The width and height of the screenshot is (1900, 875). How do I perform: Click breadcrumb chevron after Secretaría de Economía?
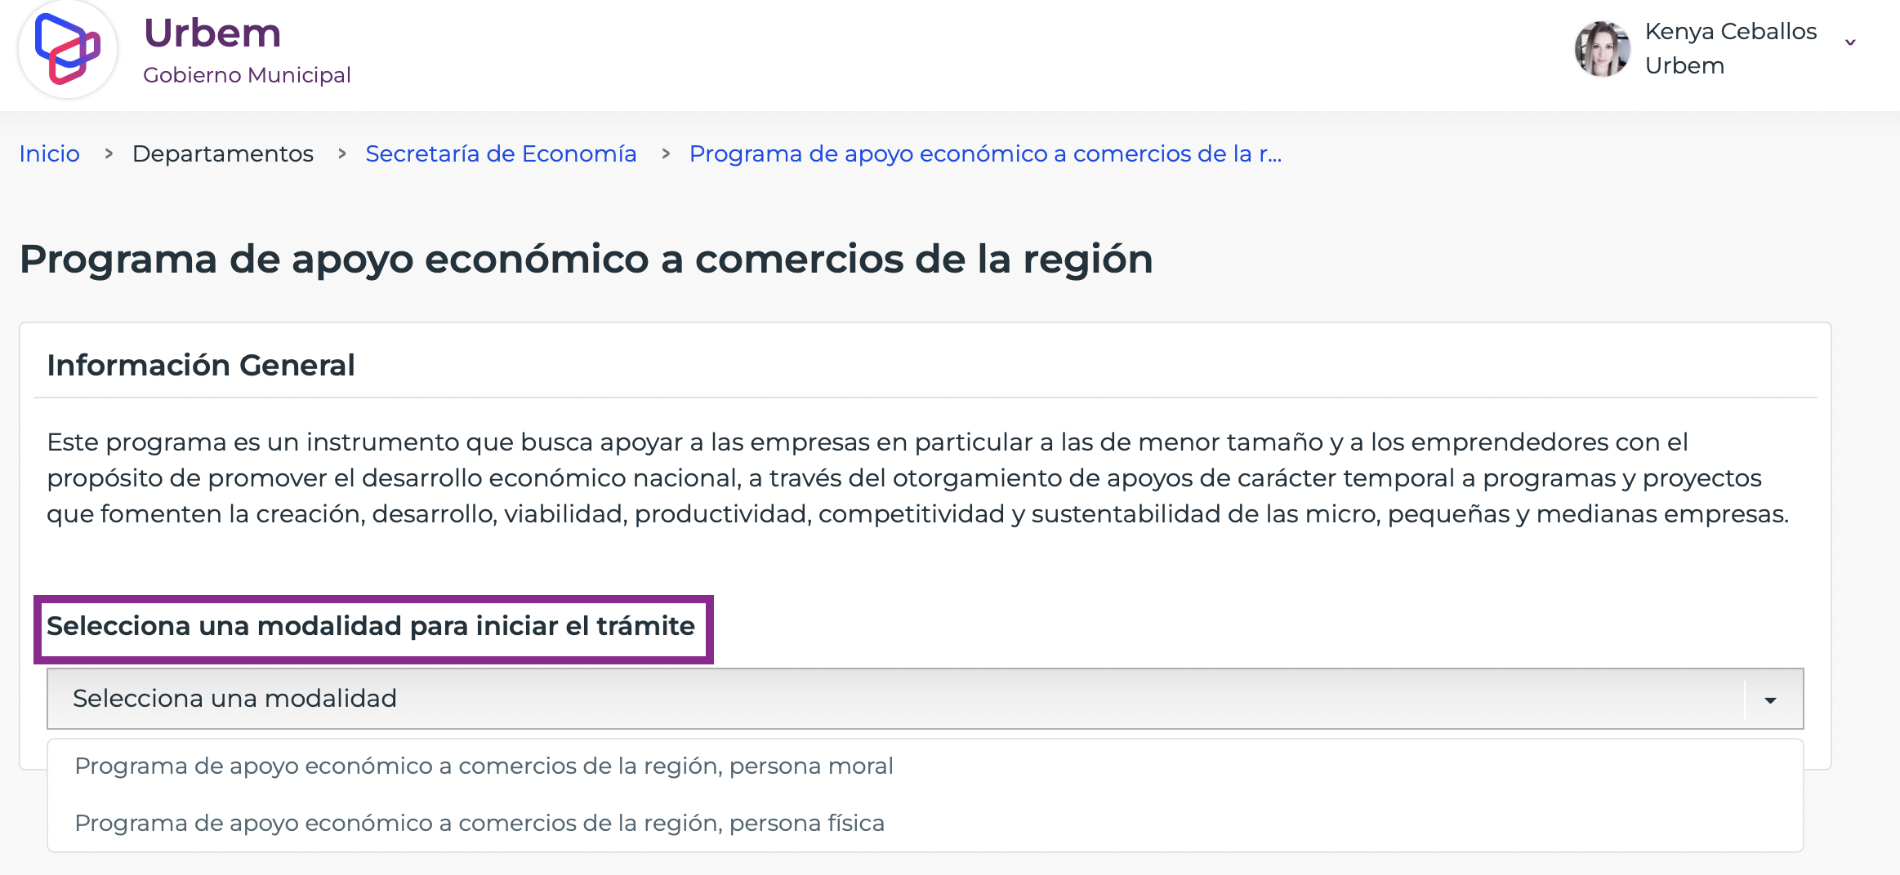[x=666, y=153]
